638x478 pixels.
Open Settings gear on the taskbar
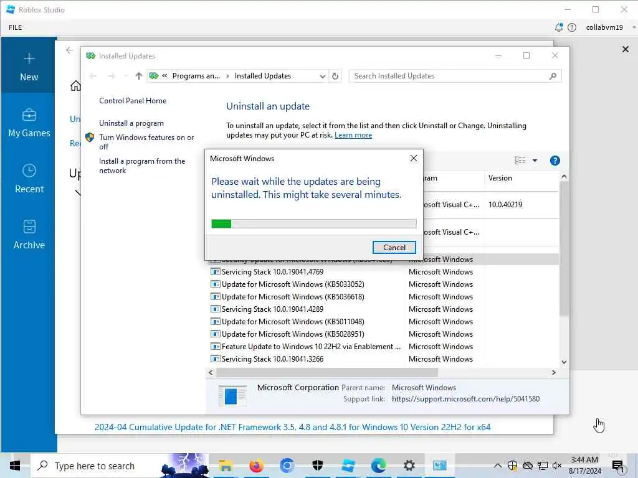(x=409, y=466)
